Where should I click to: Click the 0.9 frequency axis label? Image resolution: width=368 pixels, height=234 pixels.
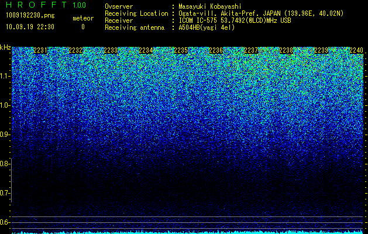point(5,135)
